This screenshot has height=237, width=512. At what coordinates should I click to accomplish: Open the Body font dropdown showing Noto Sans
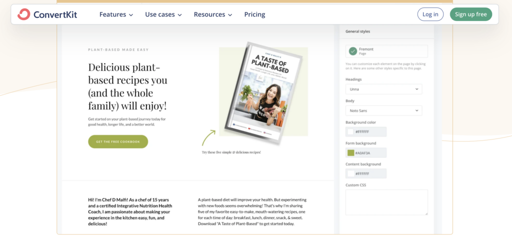[383, 110]
